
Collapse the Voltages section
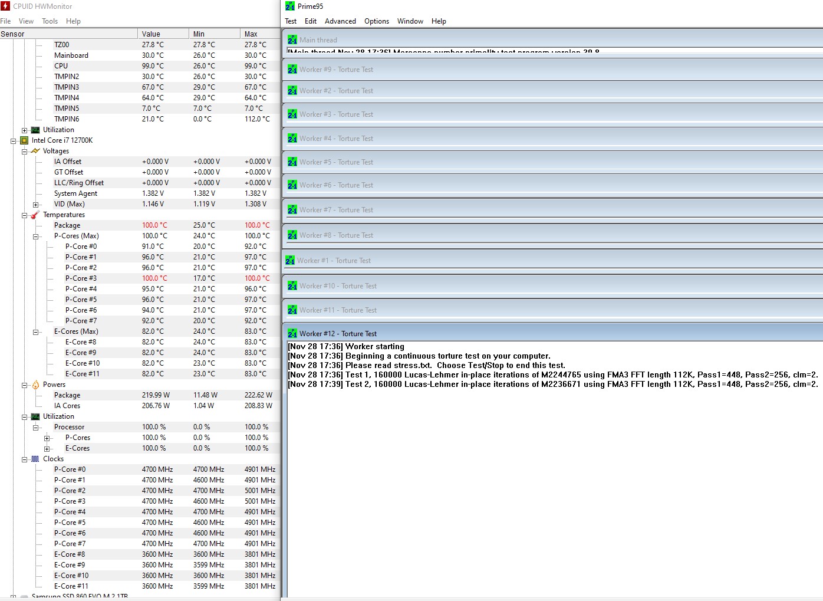[x=25, y=152]
